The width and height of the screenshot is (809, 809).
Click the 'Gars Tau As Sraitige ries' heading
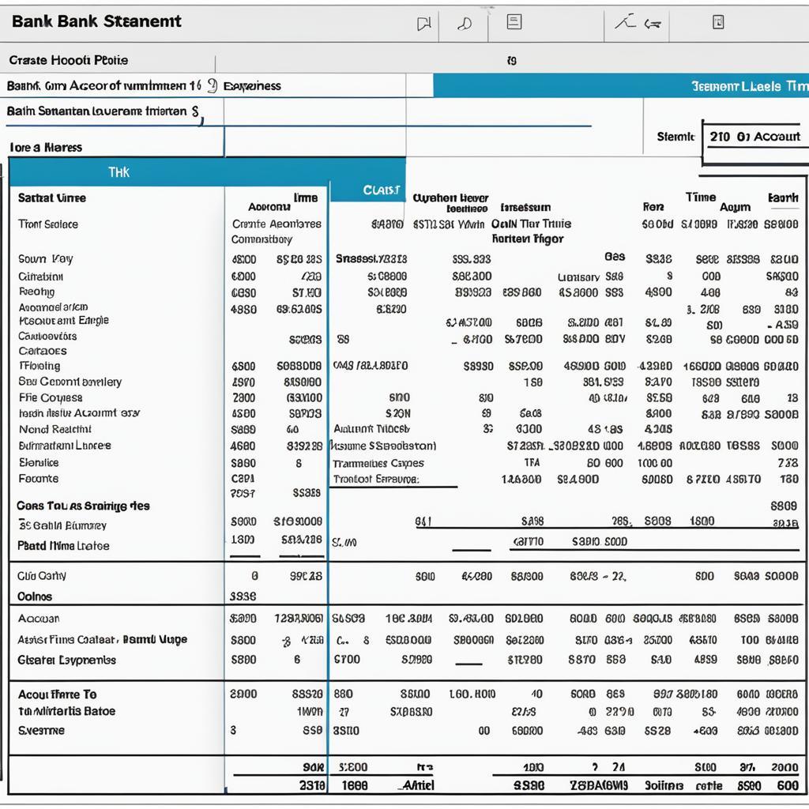click(83, 506)
